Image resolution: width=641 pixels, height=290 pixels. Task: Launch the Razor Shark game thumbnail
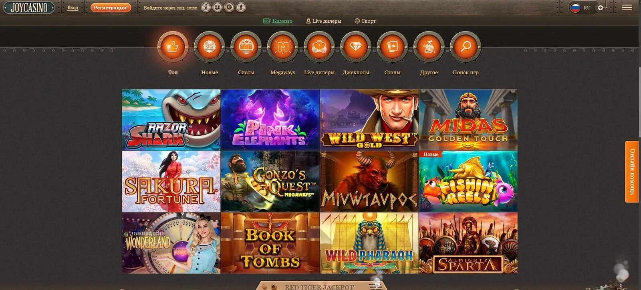(x=171, y=120)
